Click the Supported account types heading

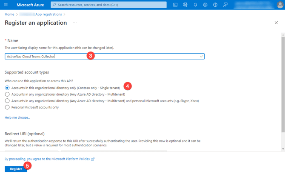(27, 72)
